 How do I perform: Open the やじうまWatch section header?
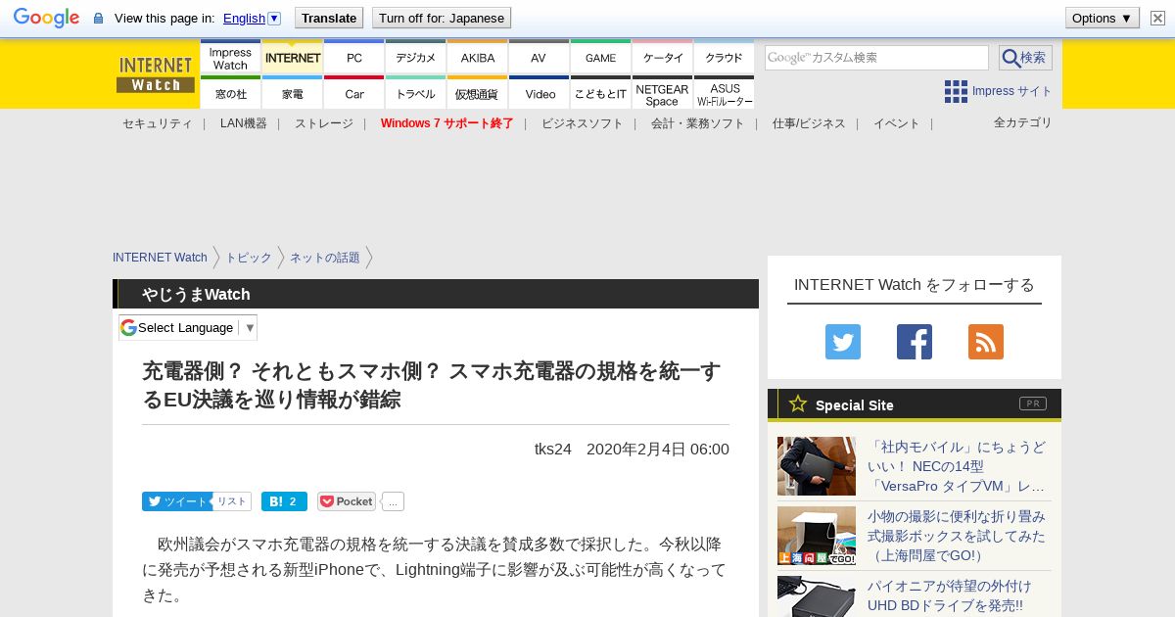pos(196,294)
